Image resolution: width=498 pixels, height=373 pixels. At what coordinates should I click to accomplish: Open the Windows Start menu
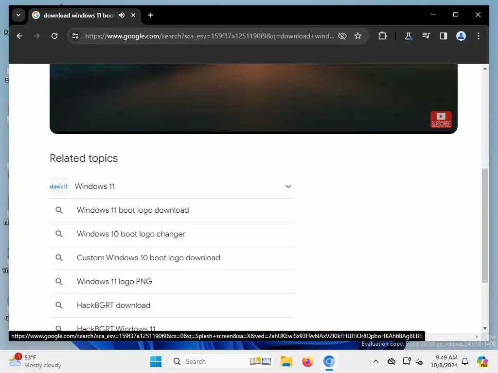click(x=156, y=361)
